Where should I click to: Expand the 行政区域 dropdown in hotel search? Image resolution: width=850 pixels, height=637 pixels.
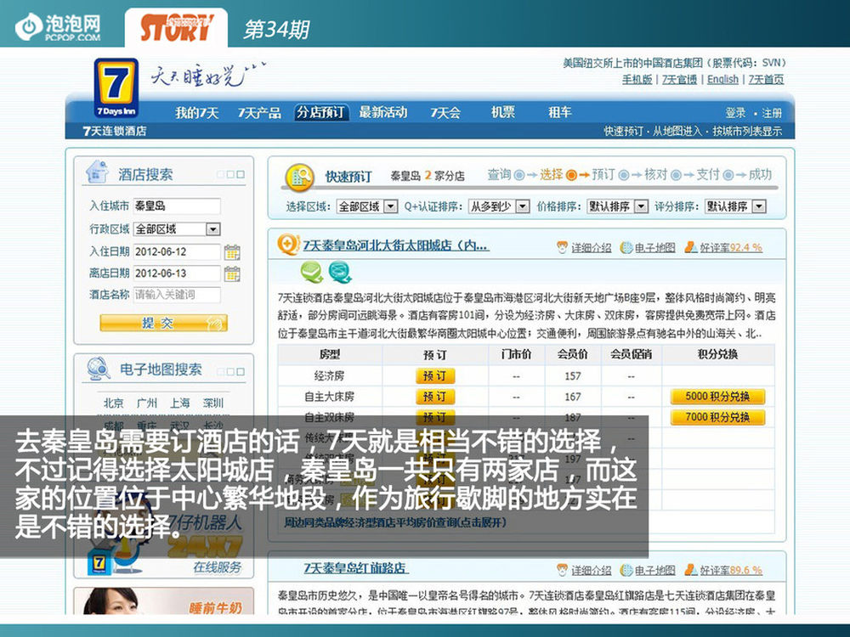(x=213, y=229)
